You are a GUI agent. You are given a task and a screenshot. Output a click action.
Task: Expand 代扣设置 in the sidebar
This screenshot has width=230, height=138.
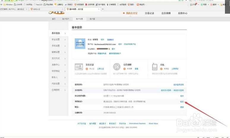pyautogui.click(x=58, y=84)
